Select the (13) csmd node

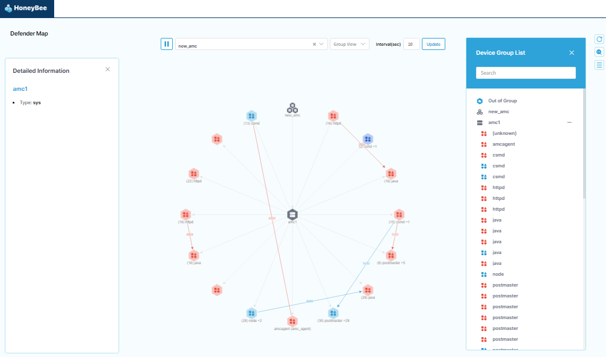click(252, 116)
